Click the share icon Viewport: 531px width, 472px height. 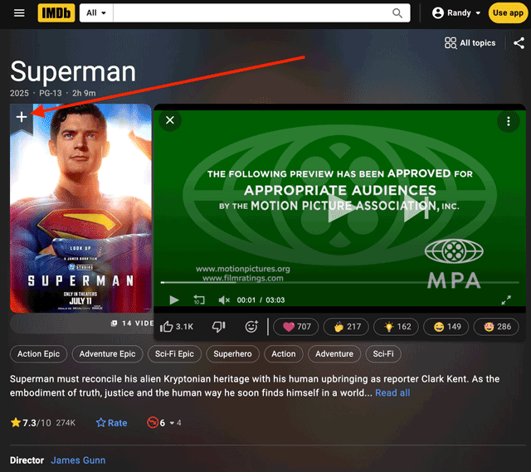(x=519, y=43)
